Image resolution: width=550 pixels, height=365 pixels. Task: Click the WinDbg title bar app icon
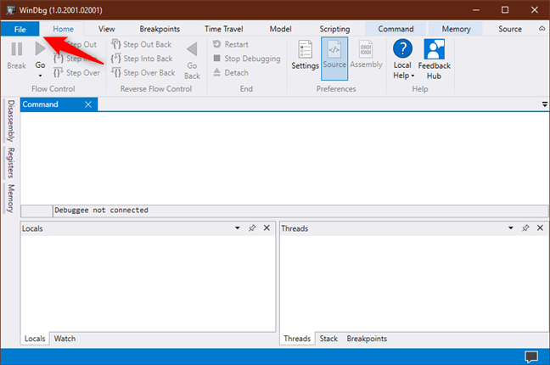10,10
